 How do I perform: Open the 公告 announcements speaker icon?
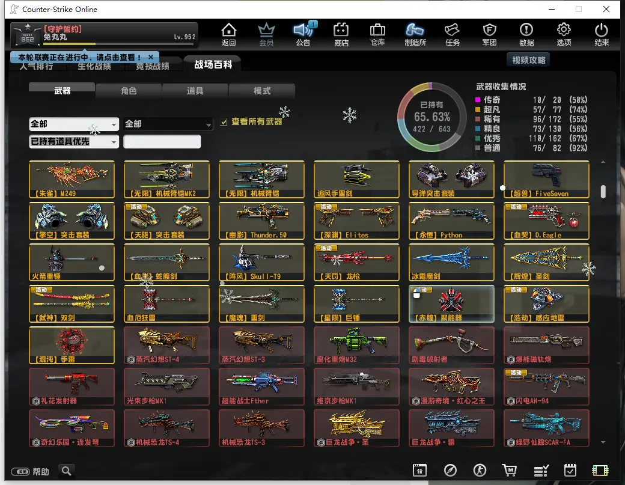[x=303, y=34]
